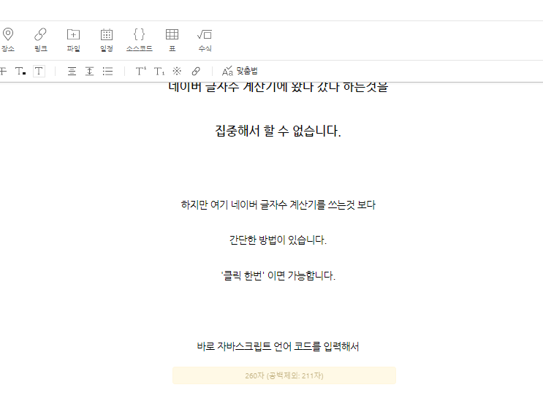543x420 pixels.
Task: Change the paragraph alignment
Action: [x=72, y=72]
